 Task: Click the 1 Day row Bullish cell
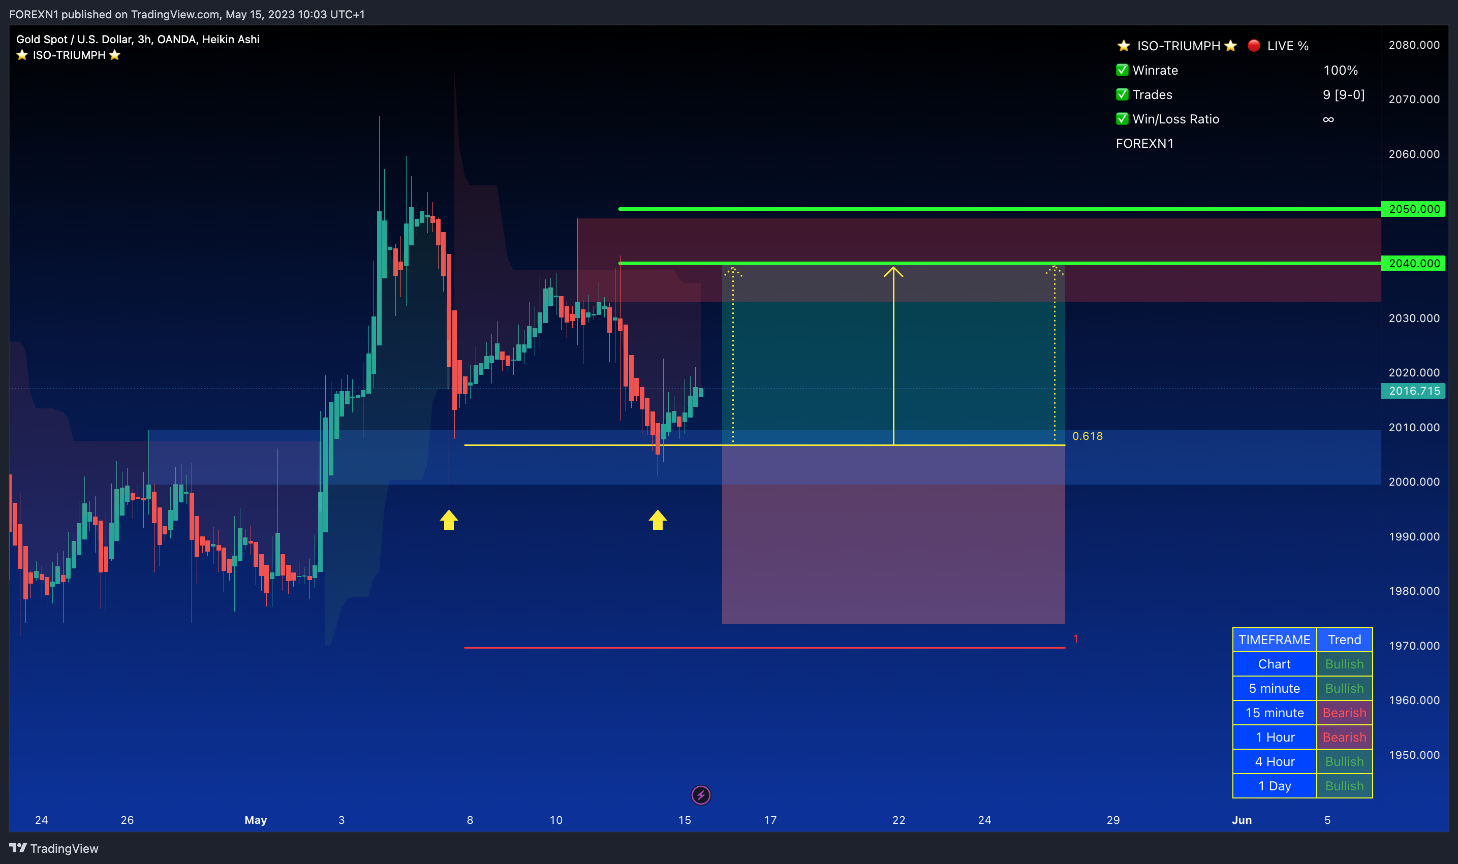point(1344,786)
